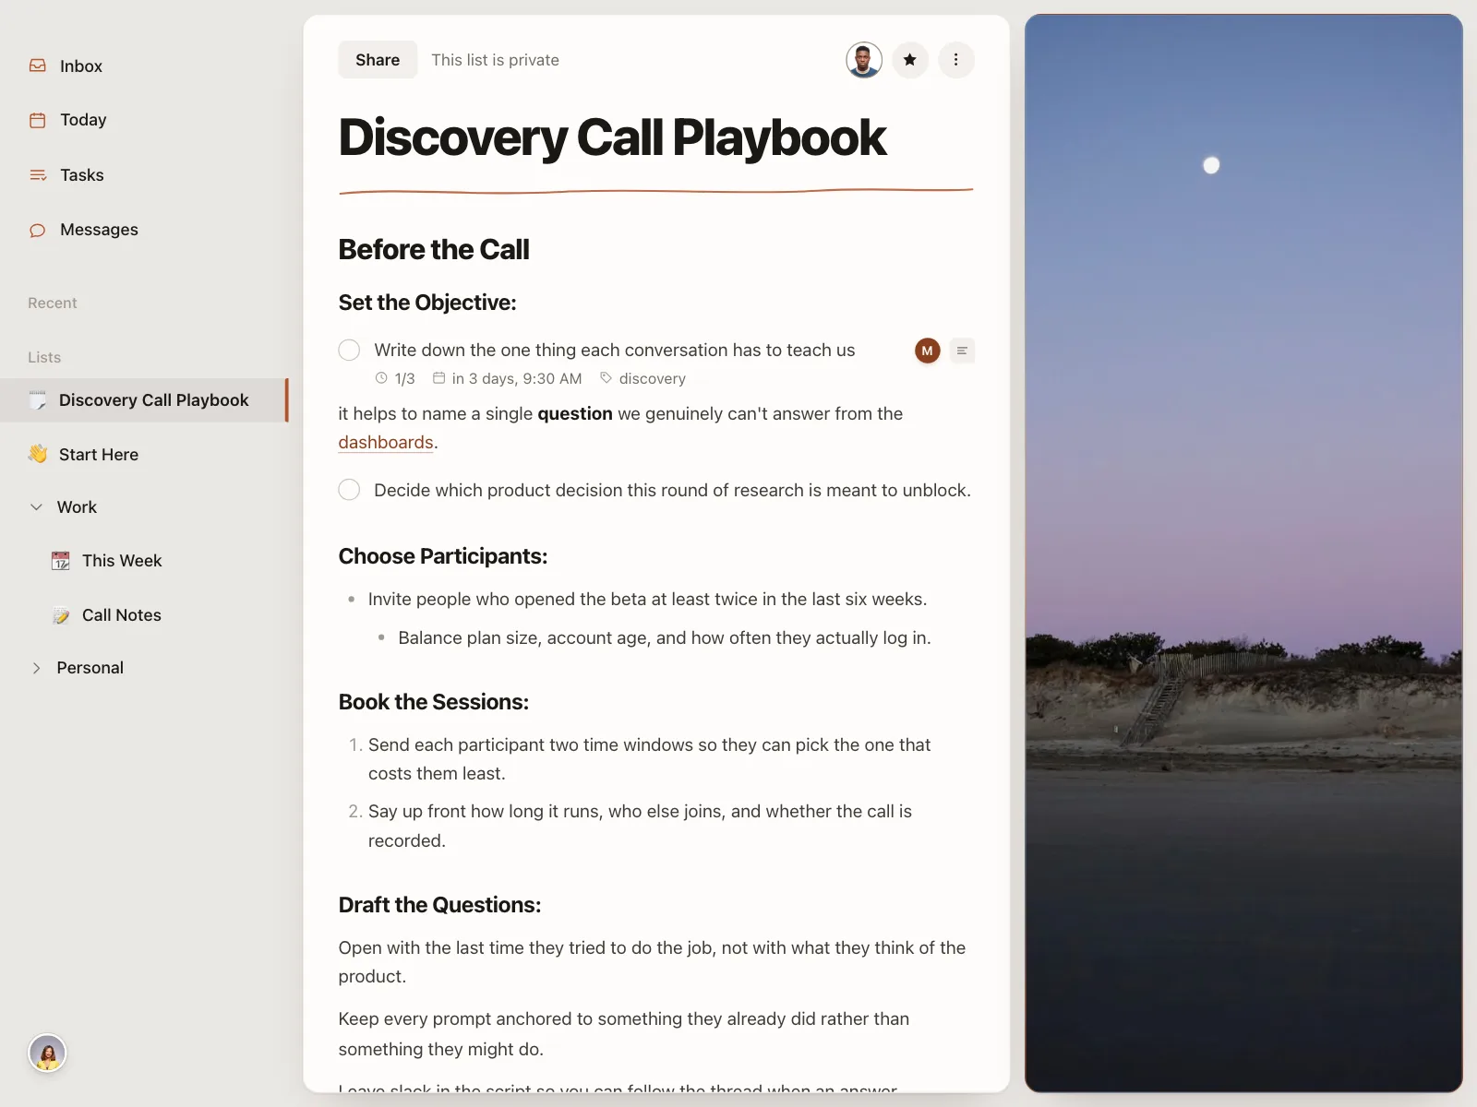Viewport: 1477px width, 1107px height.
Task: Click numbered item 'Say up front how long it runs'
Action: [640, 826]
